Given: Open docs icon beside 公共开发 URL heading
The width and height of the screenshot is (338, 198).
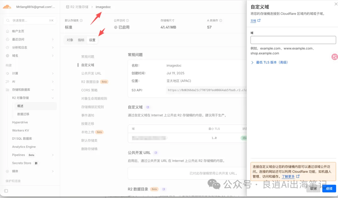Looking at the screenshot, I should [x=156, y=153].
